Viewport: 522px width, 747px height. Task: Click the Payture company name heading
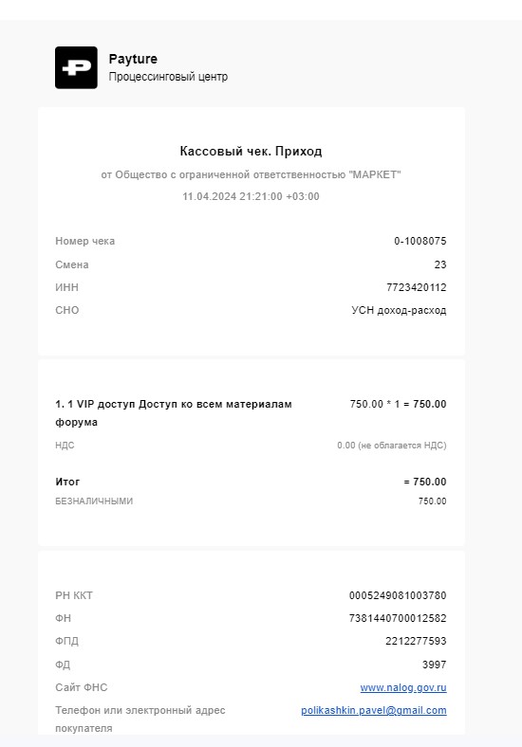133,59
